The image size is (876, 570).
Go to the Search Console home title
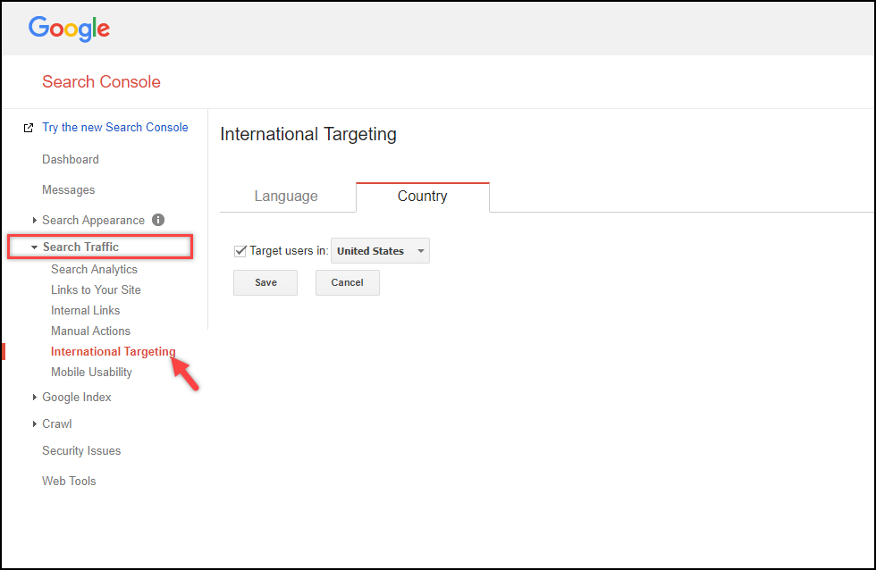point(101,81)
